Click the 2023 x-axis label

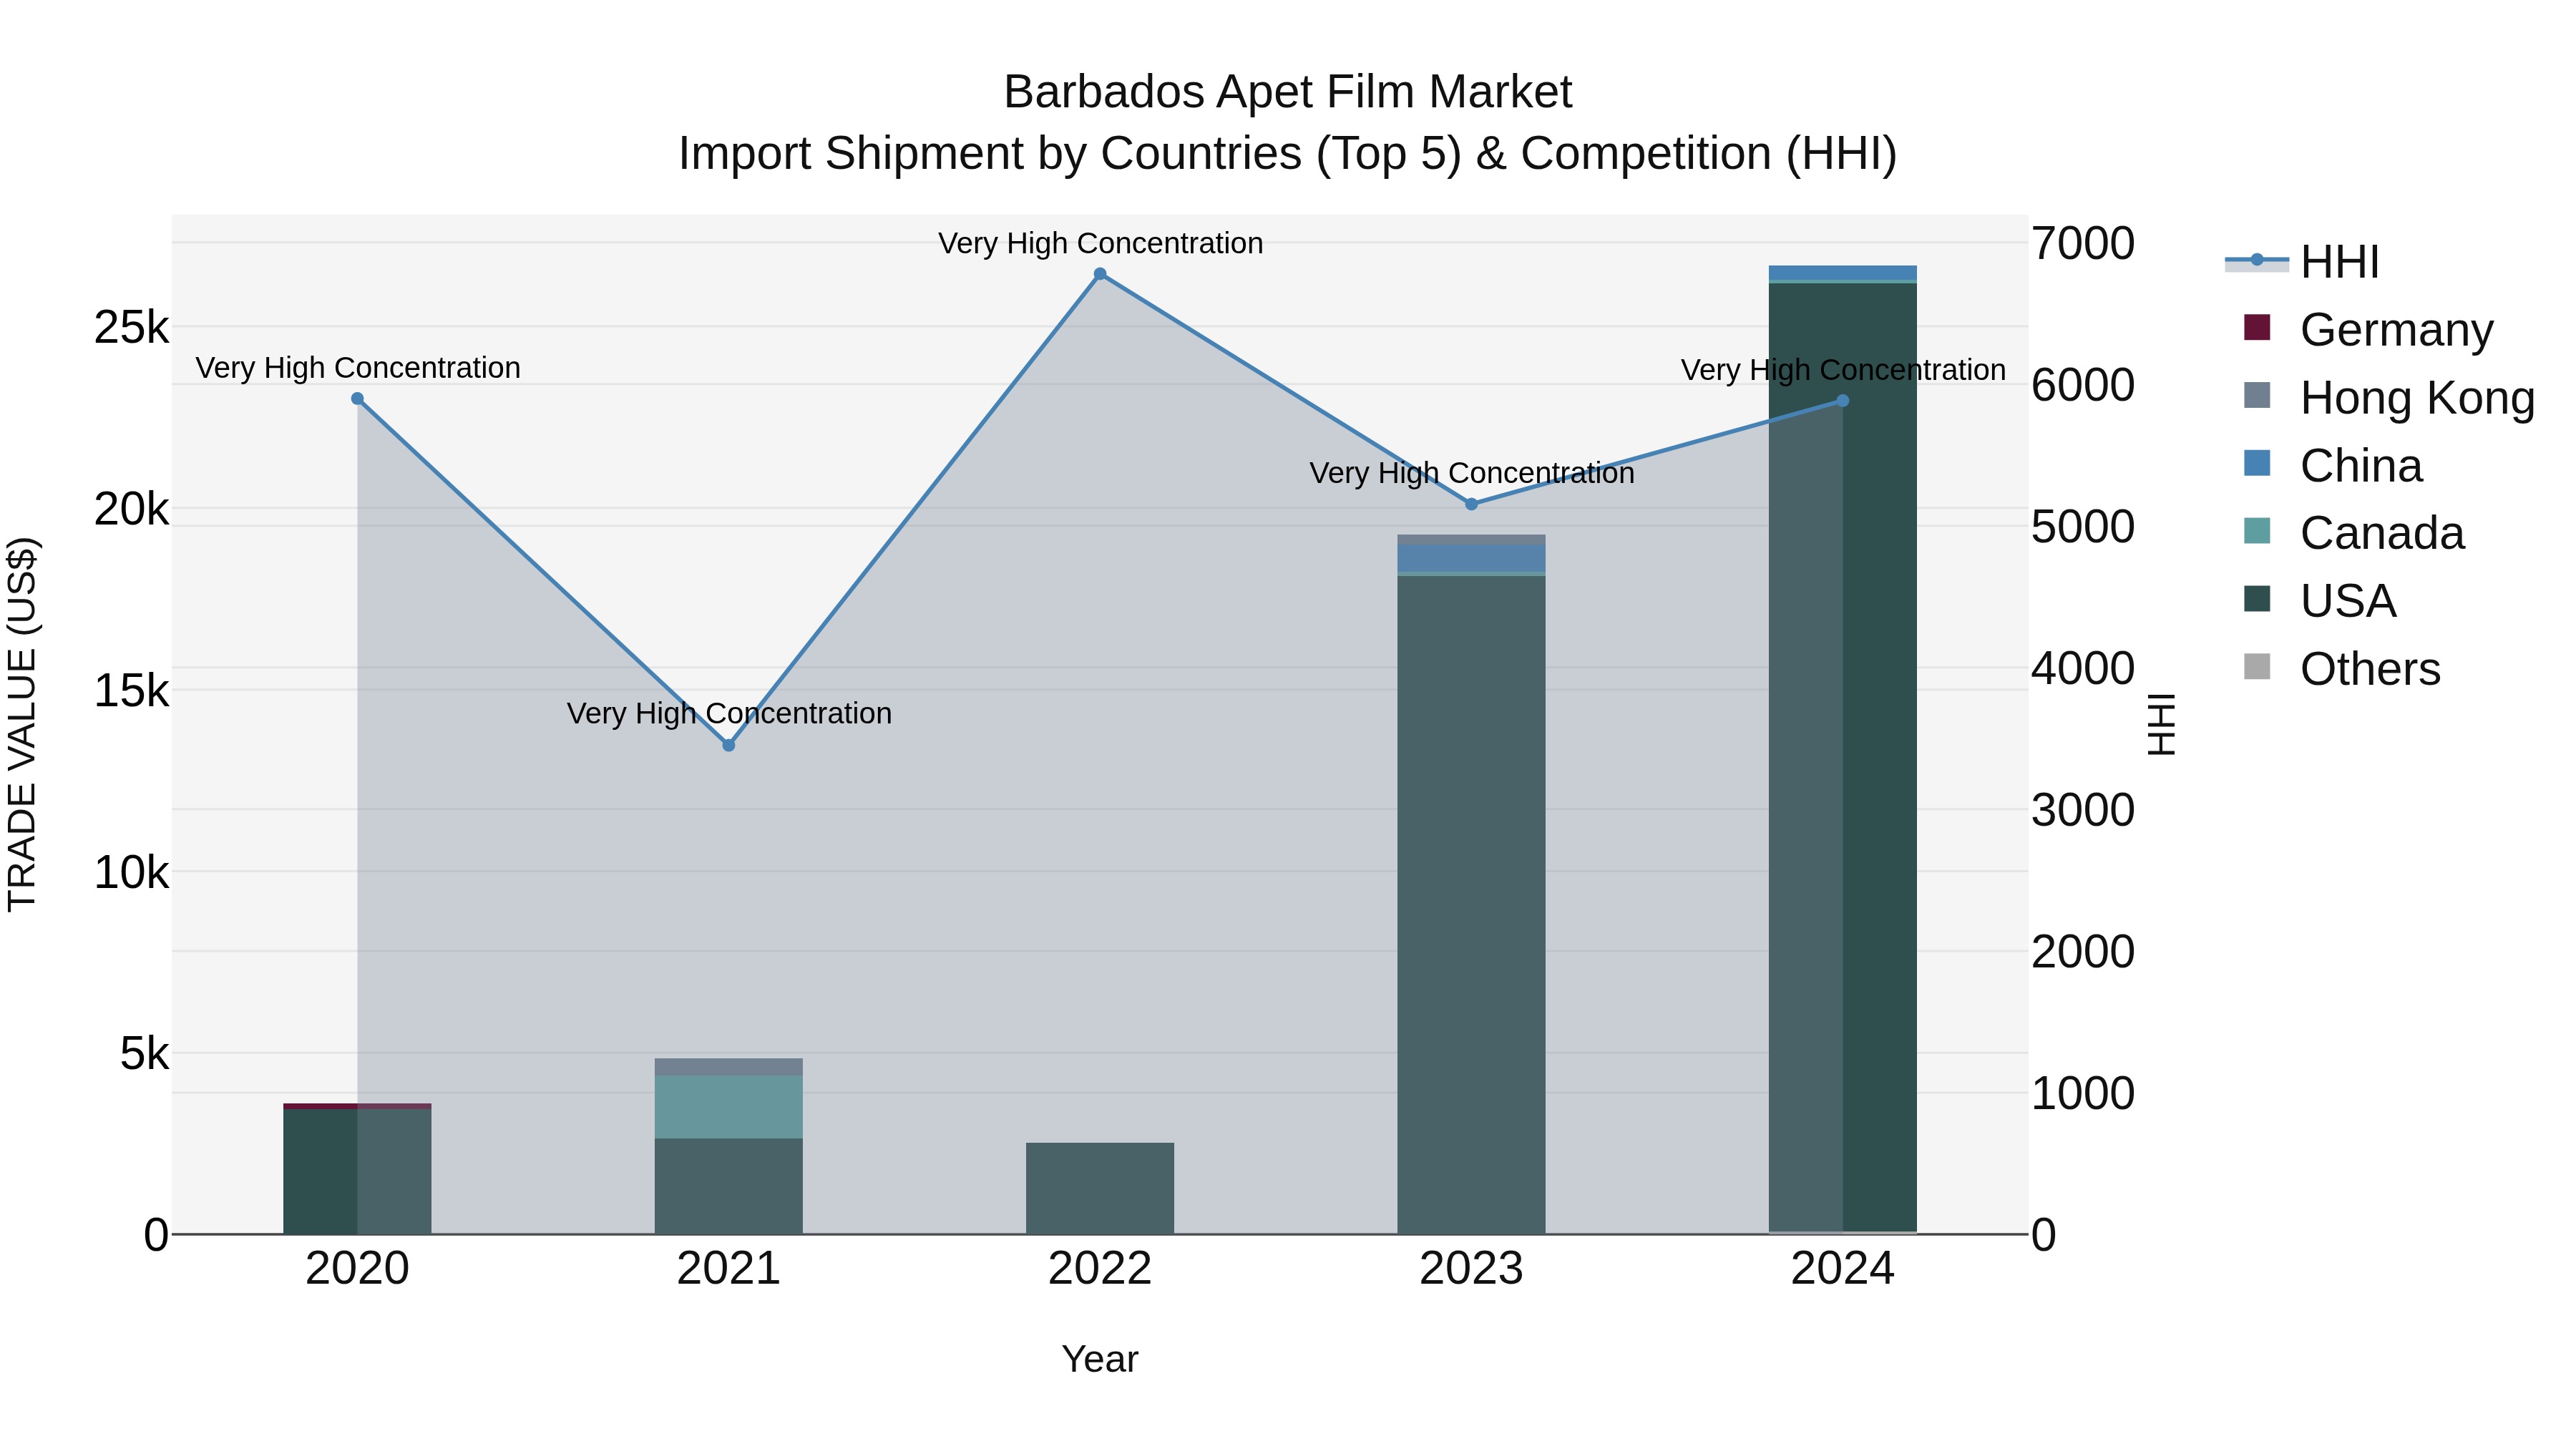(x=1471, y=1269)
